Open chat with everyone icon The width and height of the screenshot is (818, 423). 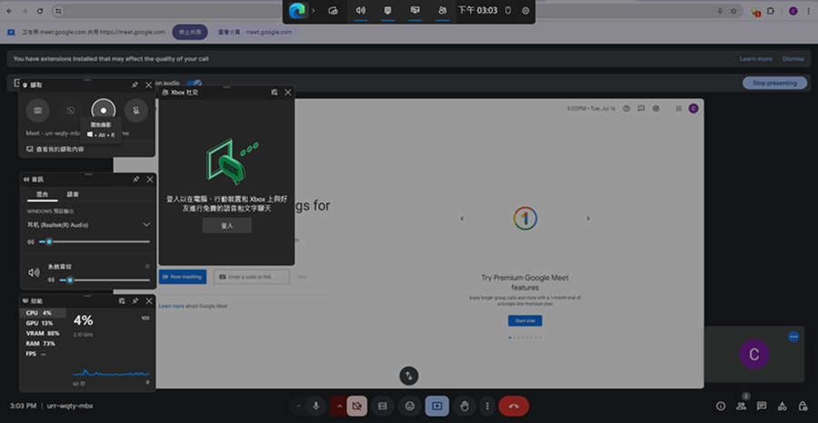(762, 406)
